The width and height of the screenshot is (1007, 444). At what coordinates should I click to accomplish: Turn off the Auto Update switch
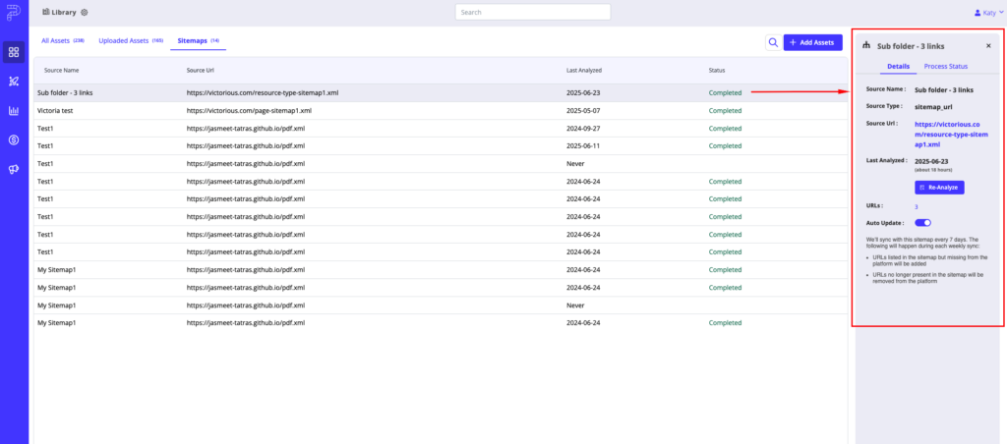coord(922,223)
